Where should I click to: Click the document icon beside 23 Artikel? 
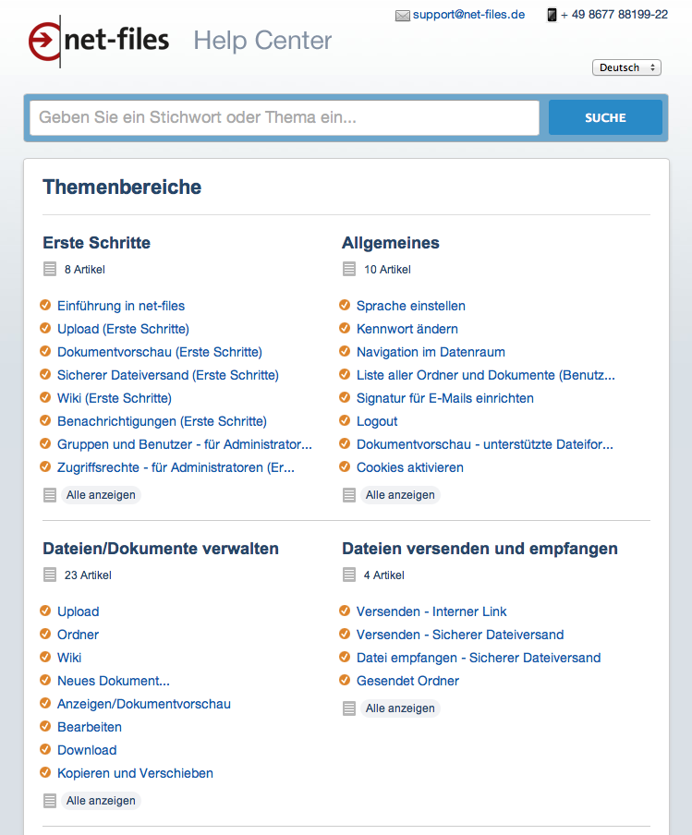[50, 575]
